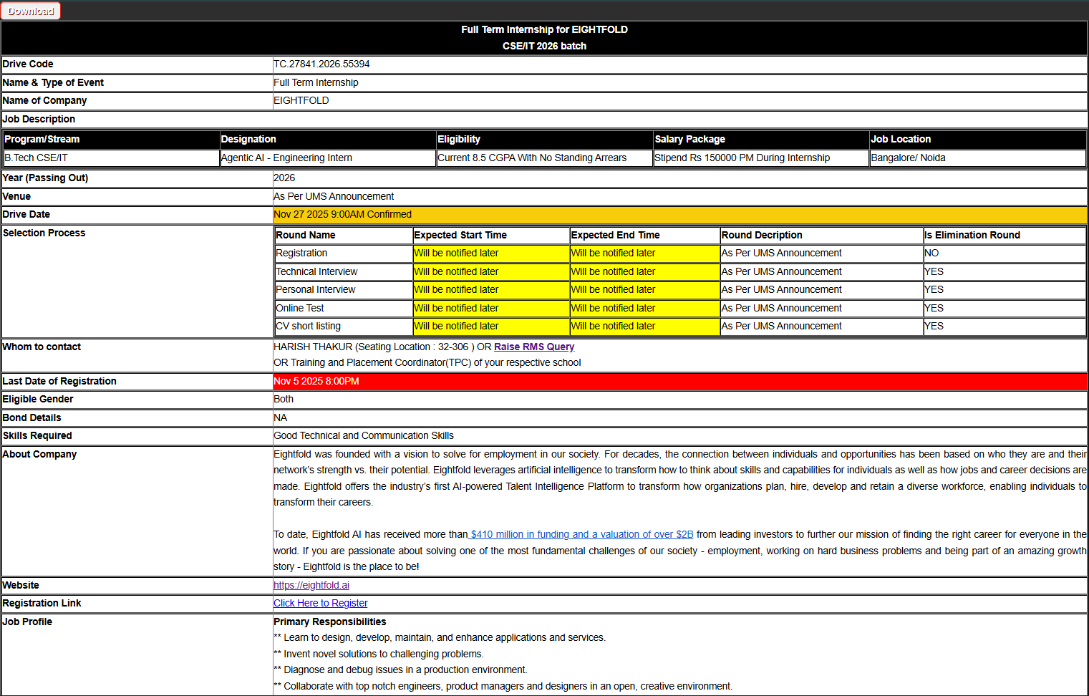Open the $410 million funding link
Viewport: 1089px width, 696px height.
pyautogui.click(x=581, y=534)
